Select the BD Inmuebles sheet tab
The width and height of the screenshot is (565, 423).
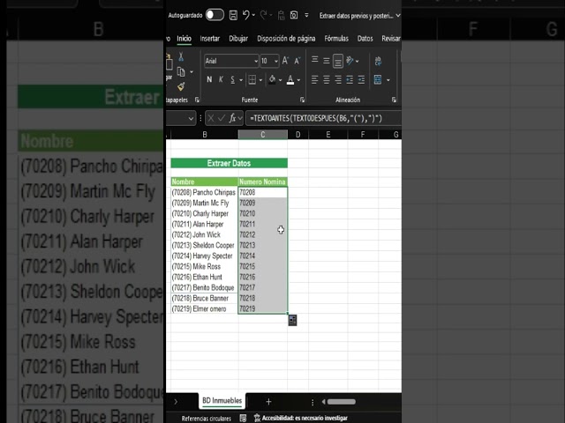222,401
